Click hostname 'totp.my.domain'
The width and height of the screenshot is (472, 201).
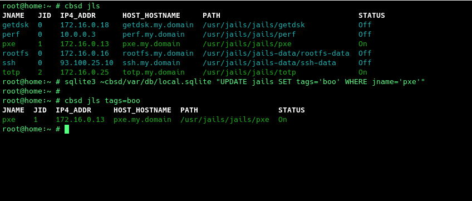tap(154, 72)
